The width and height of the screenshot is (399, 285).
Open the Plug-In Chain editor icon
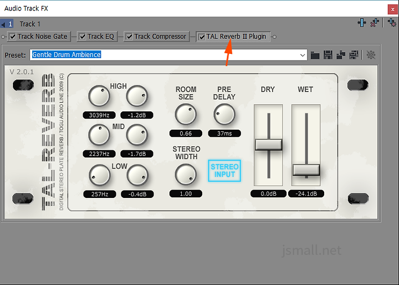(361, 23)
